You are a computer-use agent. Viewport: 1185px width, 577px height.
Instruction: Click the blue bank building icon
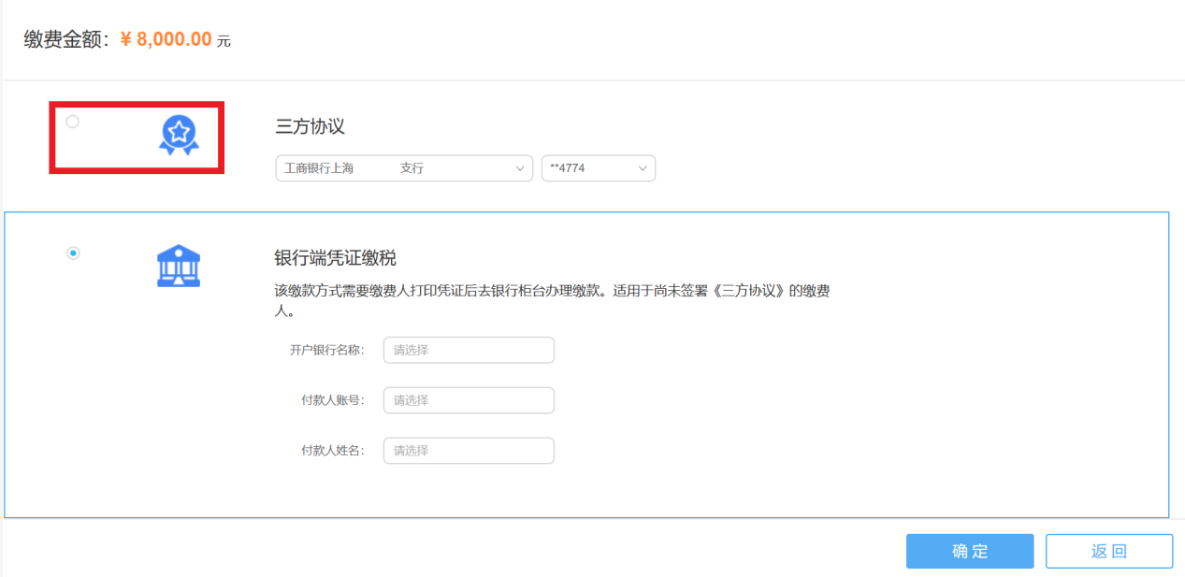click(179, 266)
